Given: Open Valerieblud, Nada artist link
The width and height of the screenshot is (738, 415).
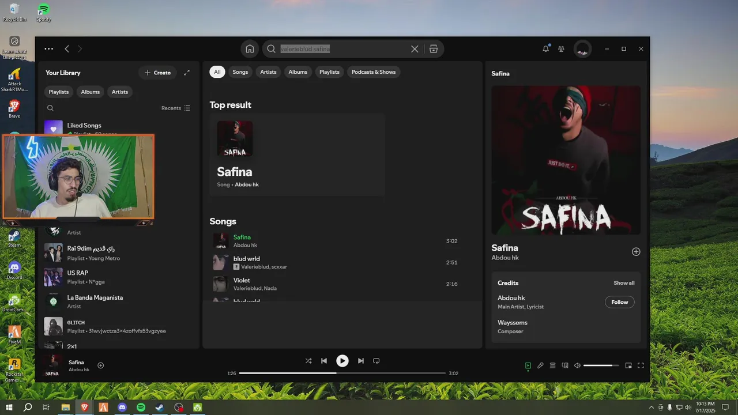Looking at the screenshot, I should [255, 288].
